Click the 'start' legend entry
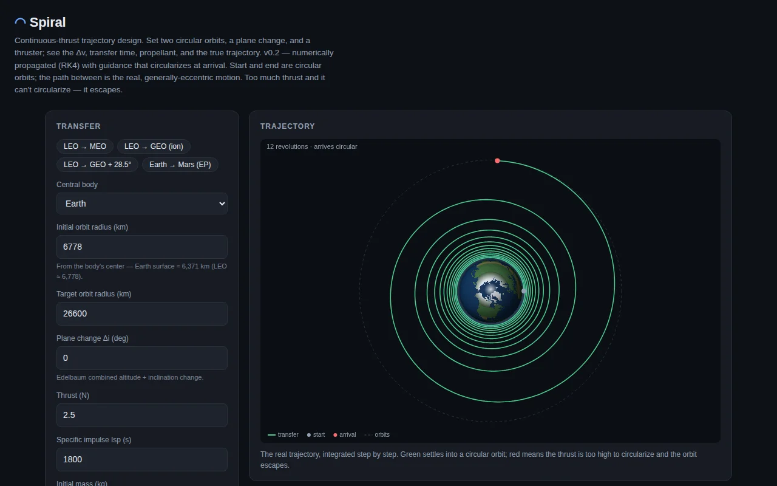This screenshot has width=777, height=486. point(316,435)
